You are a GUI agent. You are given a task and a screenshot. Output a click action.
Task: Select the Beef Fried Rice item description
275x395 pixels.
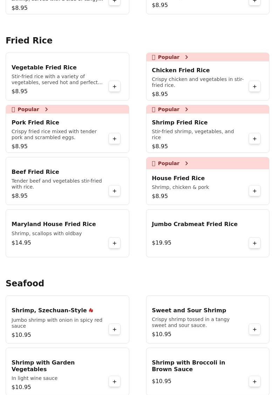tap(57, 184)
